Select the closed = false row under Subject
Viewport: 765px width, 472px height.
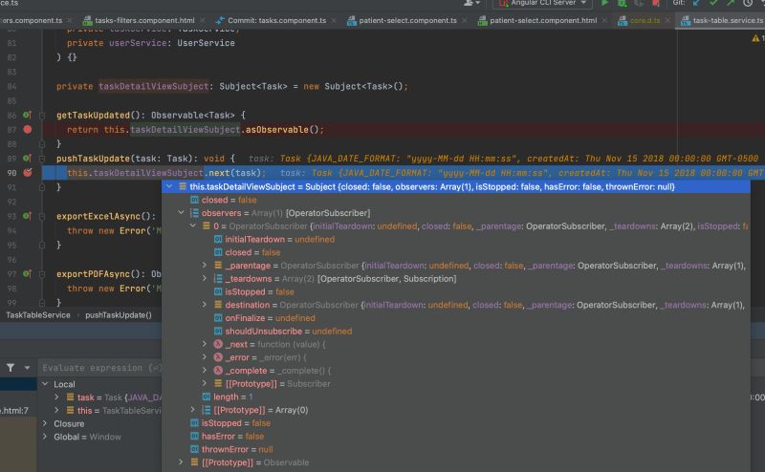pos(456,200)
